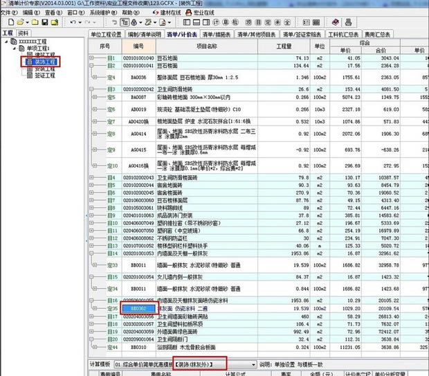Switch to the 单位工程设置 tab
429x376 pixels.
click(106, 34)
